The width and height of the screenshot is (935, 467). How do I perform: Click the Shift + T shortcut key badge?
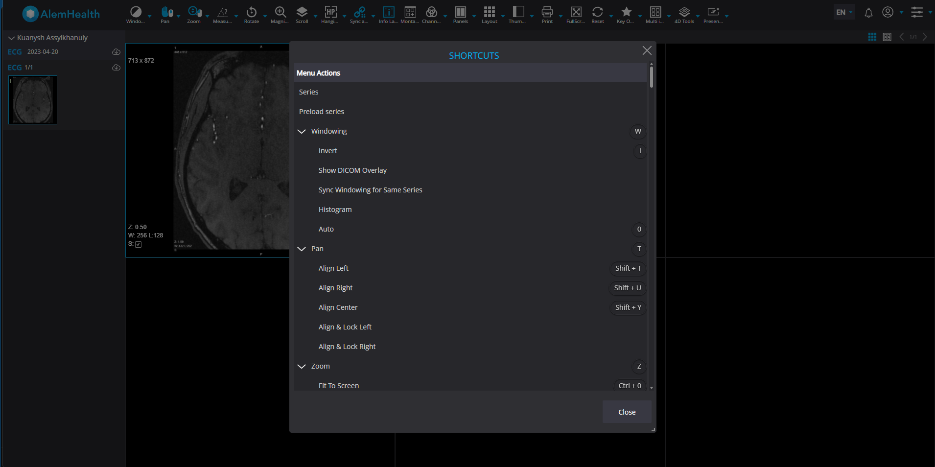[x=628, y=268]
